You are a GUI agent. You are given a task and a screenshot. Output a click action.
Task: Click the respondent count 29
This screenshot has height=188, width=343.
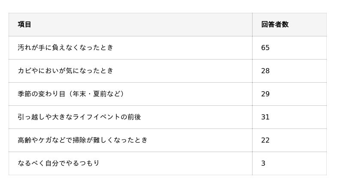click(265, 94)
